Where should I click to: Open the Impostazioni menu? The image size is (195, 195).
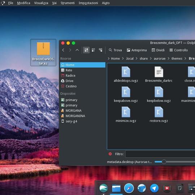88,3
